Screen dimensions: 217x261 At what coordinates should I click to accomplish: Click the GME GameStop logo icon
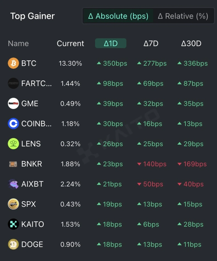pos(13,104)
